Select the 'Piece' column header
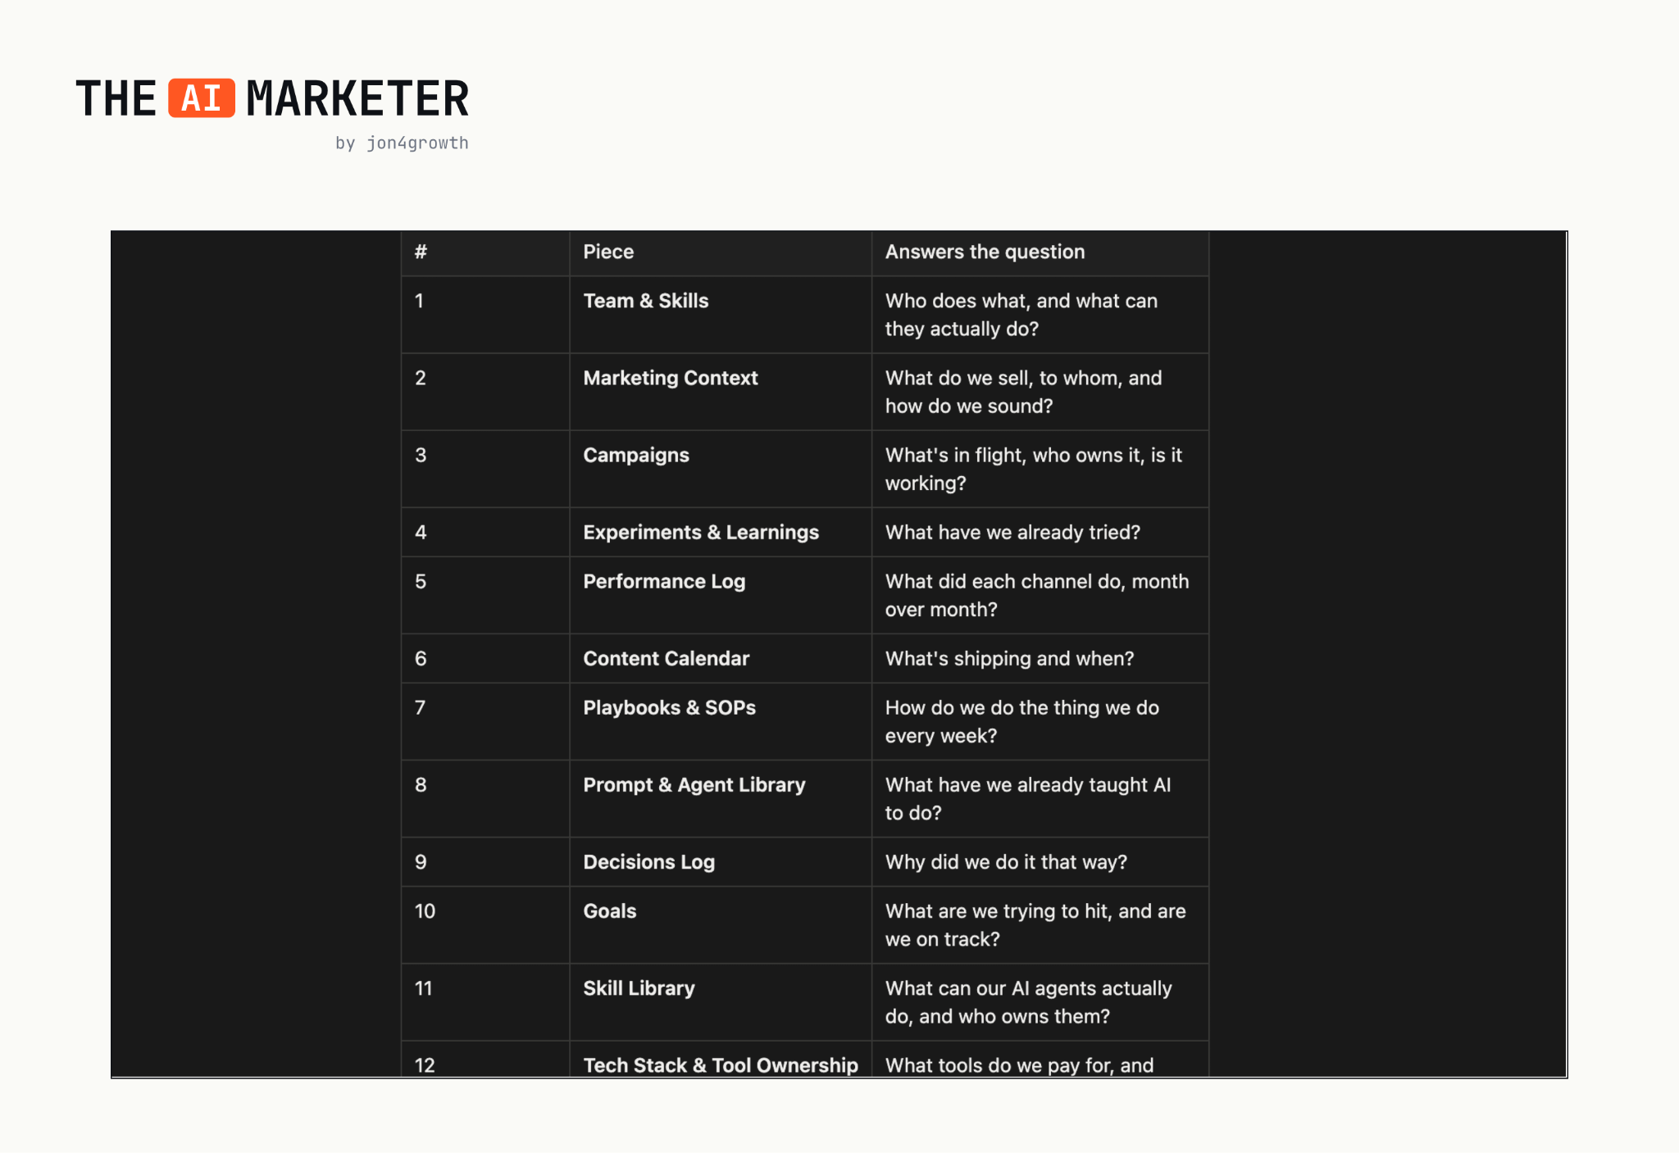The image size is (1679, 1153). click(608, 252)
